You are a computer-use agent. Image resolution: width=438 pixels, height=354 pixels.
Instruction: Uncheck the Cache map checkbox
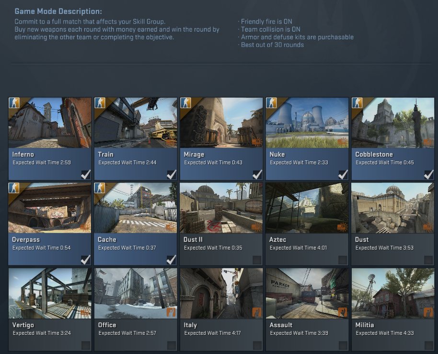tap(171, 260)
